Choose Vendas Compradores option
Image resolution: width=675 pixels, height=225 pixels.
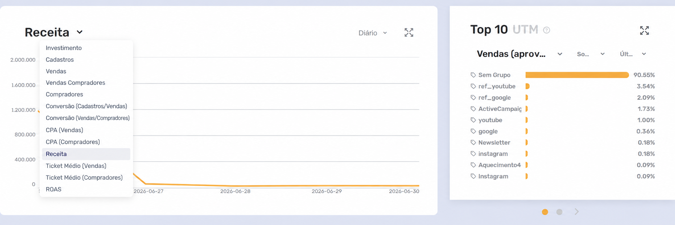tap(86, 83)
